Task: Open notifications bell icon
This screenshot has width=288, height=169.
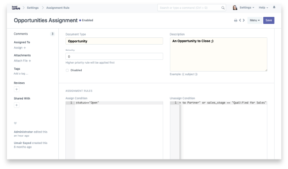Action: [274, 7]
